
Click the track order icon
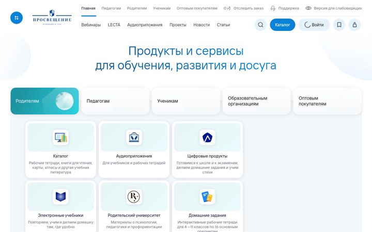227,8
